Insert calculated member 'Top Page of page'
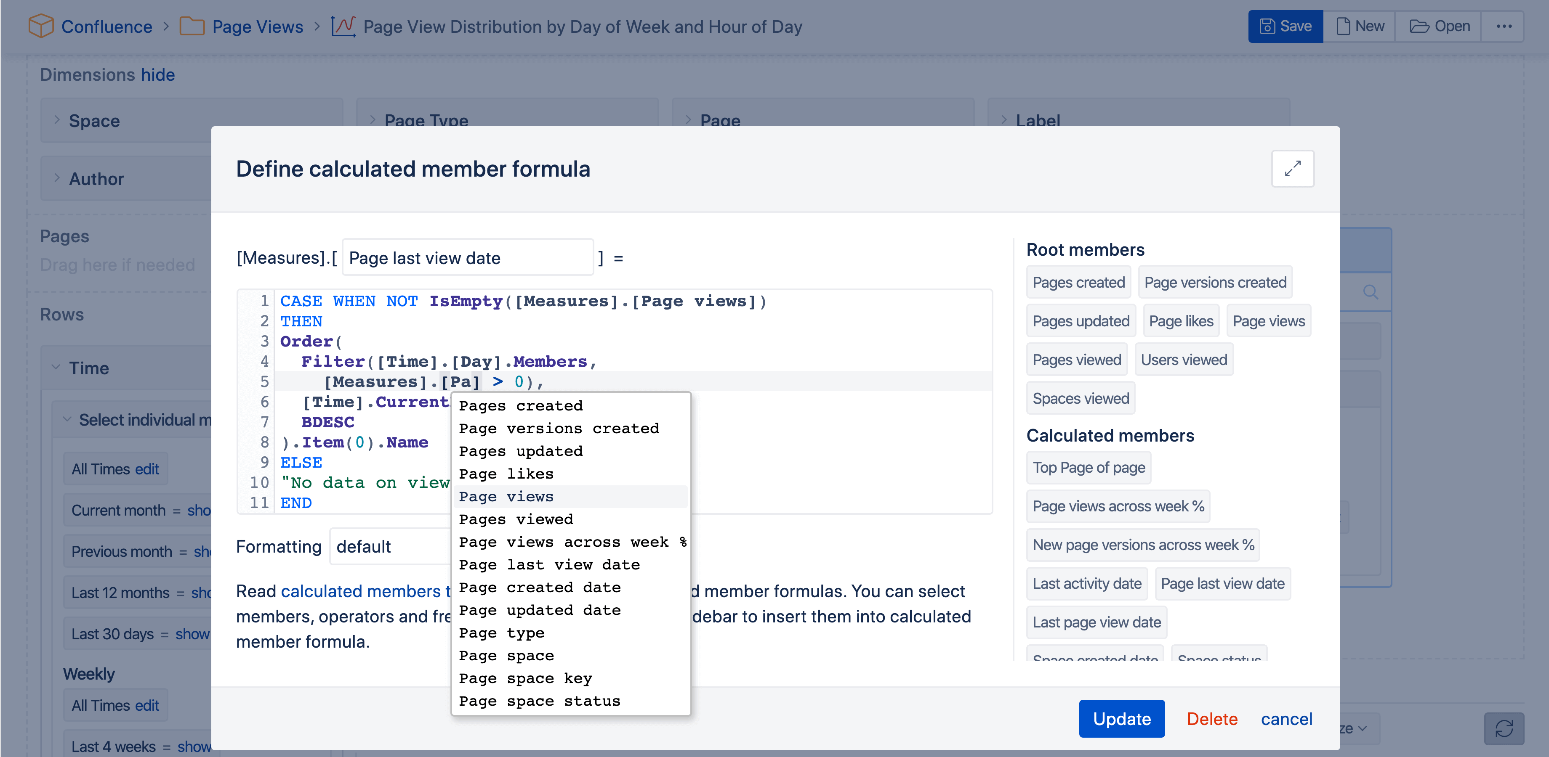Screen dimensions: 1549x757 (1089, 467)
